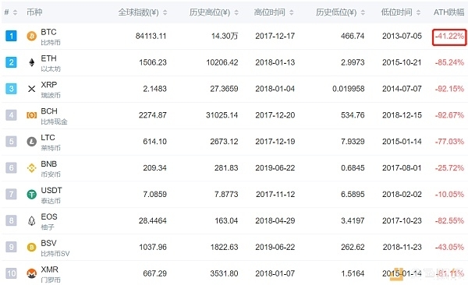Viewport: 468px width, 285px height.
Task: Sort by 全球指数(¥) column arrows
Action: click(x=165, y=12)
